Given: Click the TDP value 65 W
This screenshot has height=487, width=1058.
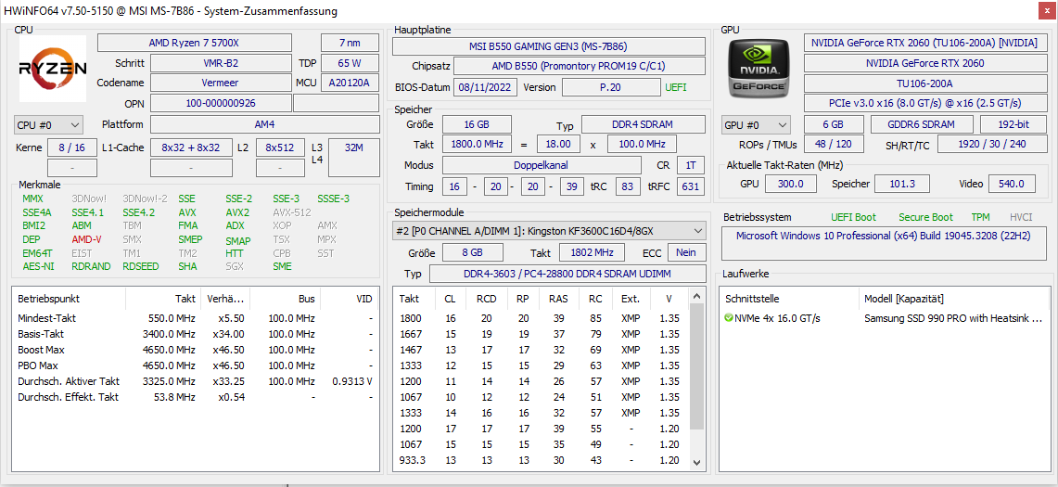Looking at the screenshot, I should [x=350, y=63].
